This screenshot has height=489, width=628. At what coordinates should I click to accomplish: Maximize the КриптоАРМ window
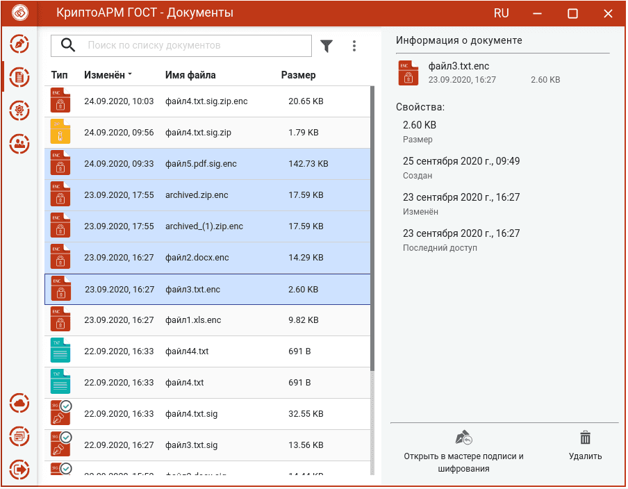pos(572,14)
